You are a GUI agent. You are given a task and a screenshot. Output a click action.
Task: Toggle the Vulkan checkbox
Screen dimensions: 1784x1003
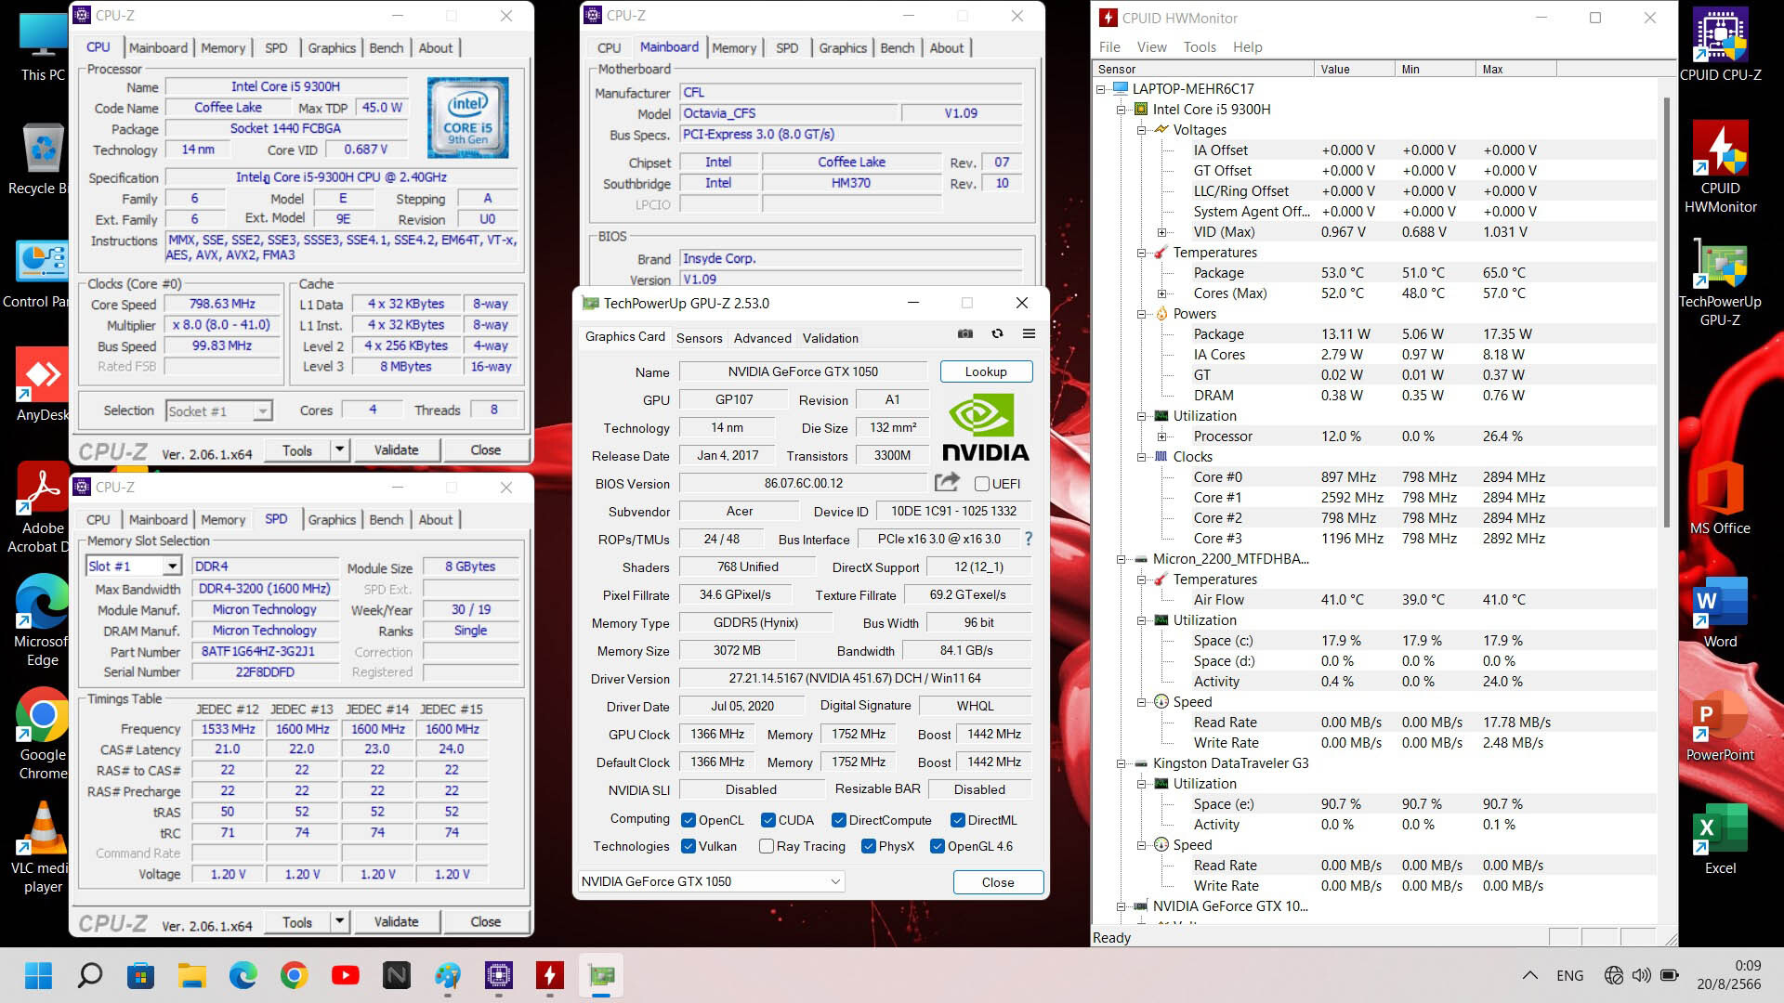[x=689, y=846]
